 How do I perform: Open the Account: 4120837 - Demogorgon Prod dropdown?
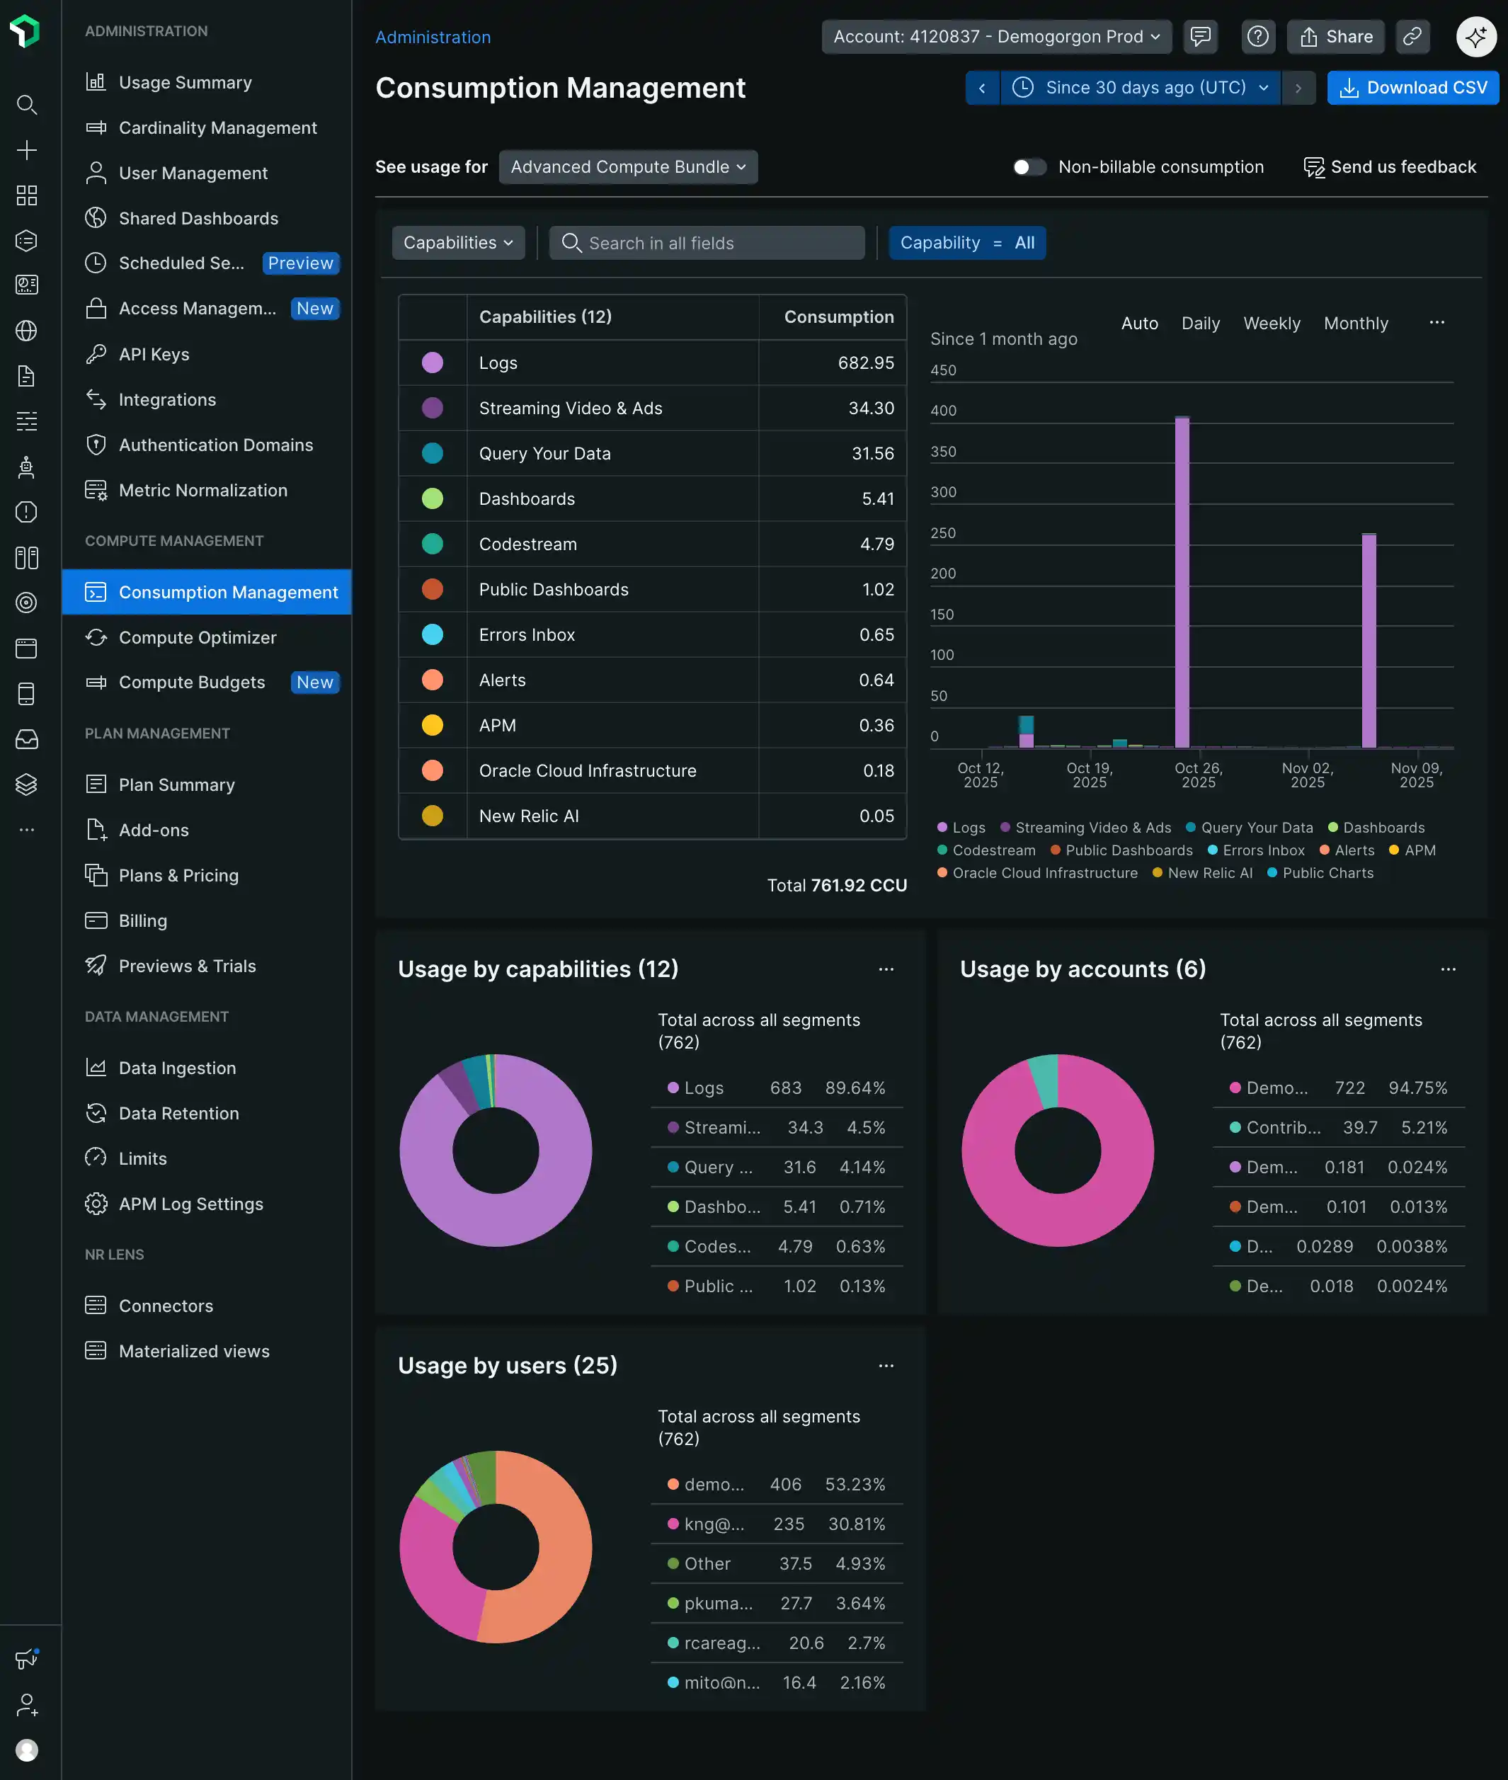click(996, 37)
